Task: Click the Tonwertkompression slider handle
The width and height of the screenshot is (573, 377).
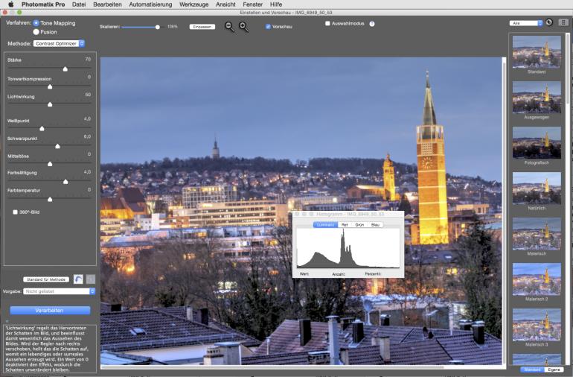Action: (50, 86)
